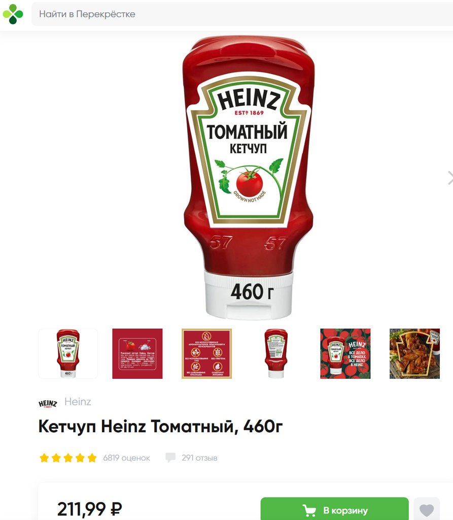The image size is (453, 520).
Task: Click the main Heinz ketchup product image
Action: pyautogui.click(x=248, y=178)
